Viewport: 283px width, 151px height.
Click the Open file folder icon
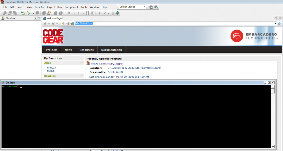(x=28, y=13)
